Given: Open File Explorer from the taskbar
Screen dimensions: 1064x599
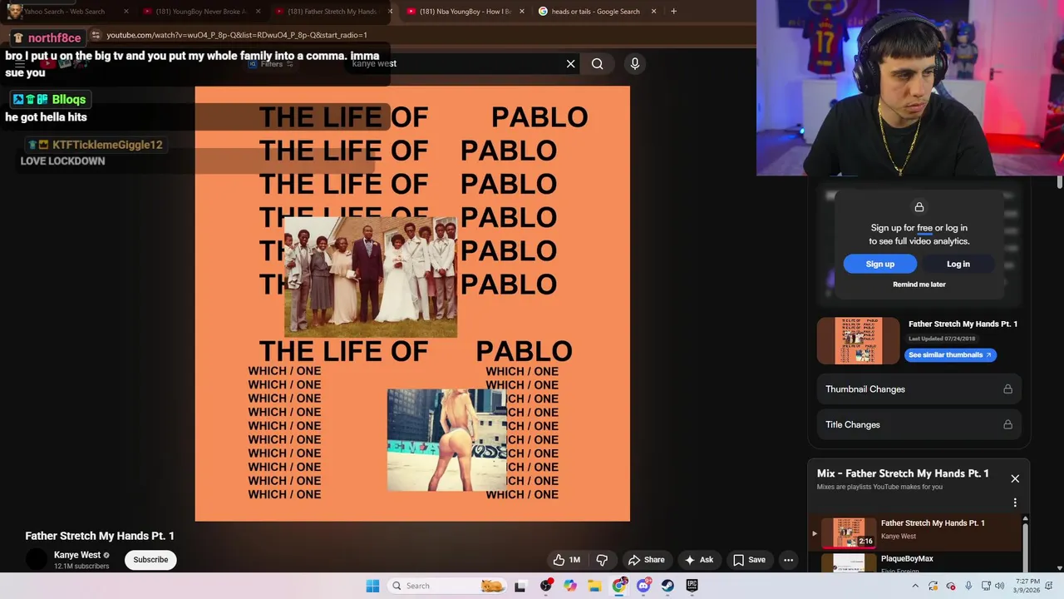Looking at the screenshot, I should point(595,586).
